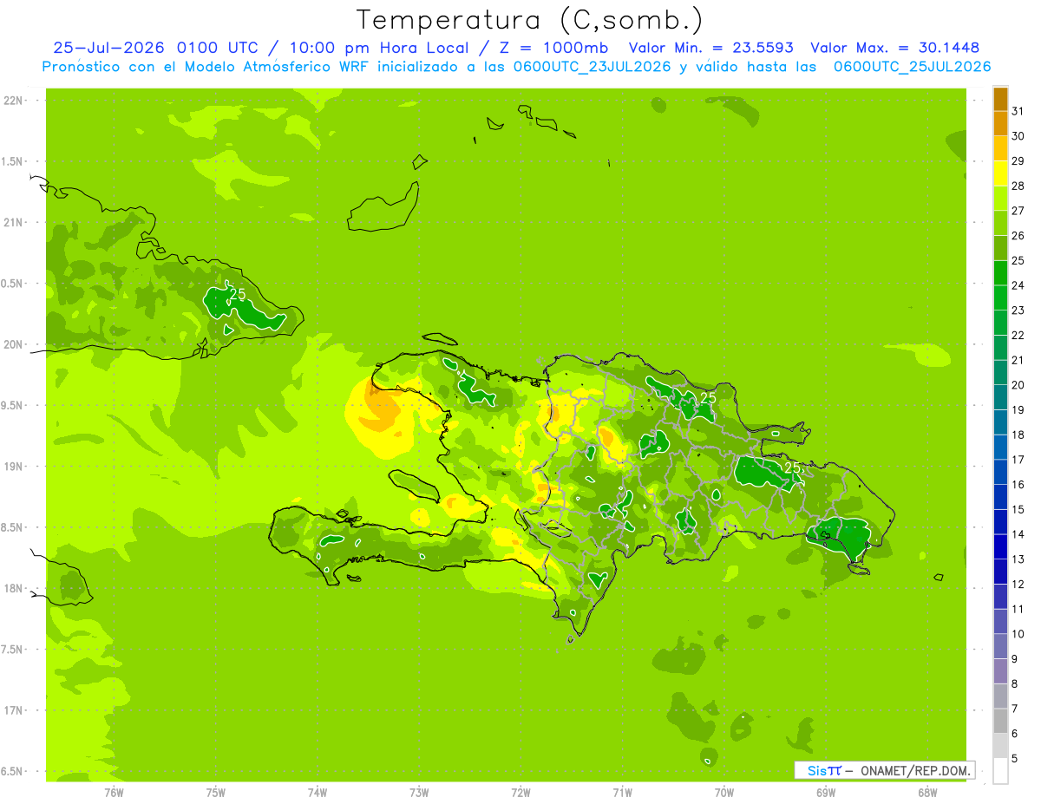Screen dimensions: 1041x804
Task: Click the '71W' longitude axis label
Action: (x=622, y=793)
